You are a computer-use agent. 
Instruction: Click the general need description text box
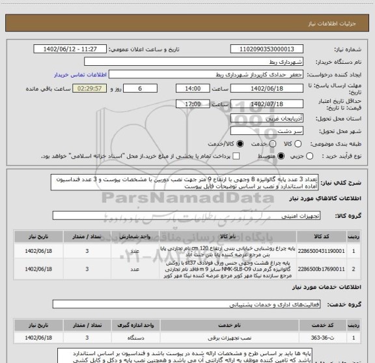point(185,182)
